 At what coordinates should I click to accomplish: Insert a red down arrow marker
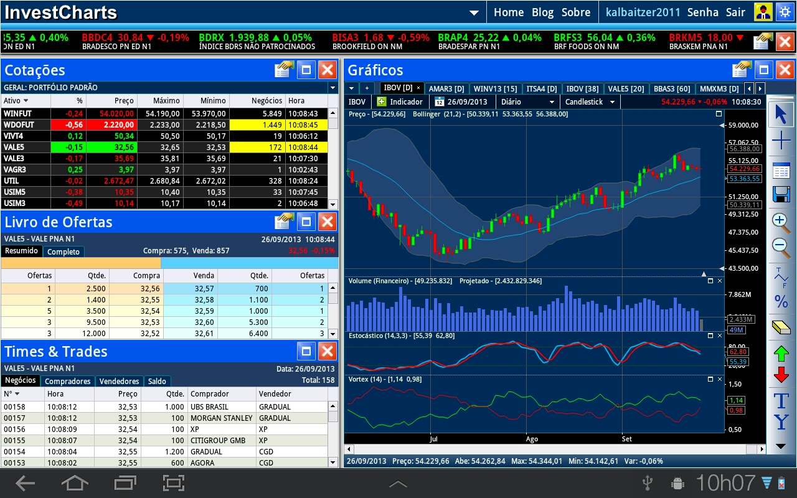tap(781, 375)
